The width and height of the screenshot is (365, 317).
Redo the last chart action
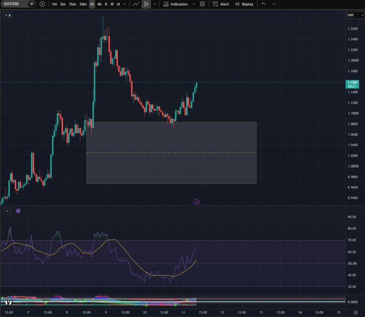pyautogui.click(x=274, y=4)
